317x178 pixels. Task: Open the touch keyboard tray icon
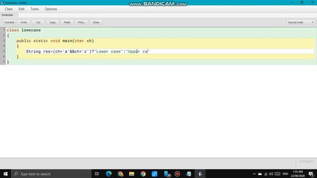tap(277, 174)
